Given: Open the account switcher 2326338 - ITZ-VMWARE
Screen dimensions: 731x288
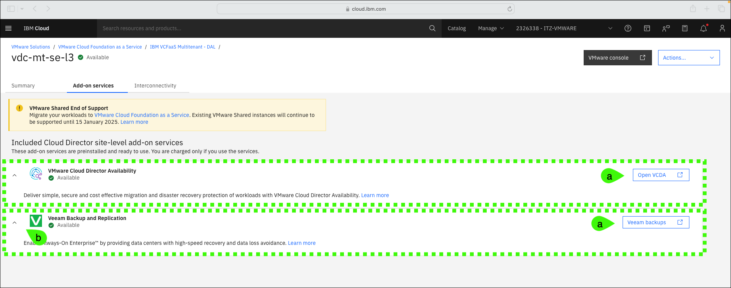Looking at the screenshot, I should pyautogui.click(x=564, y=28).
